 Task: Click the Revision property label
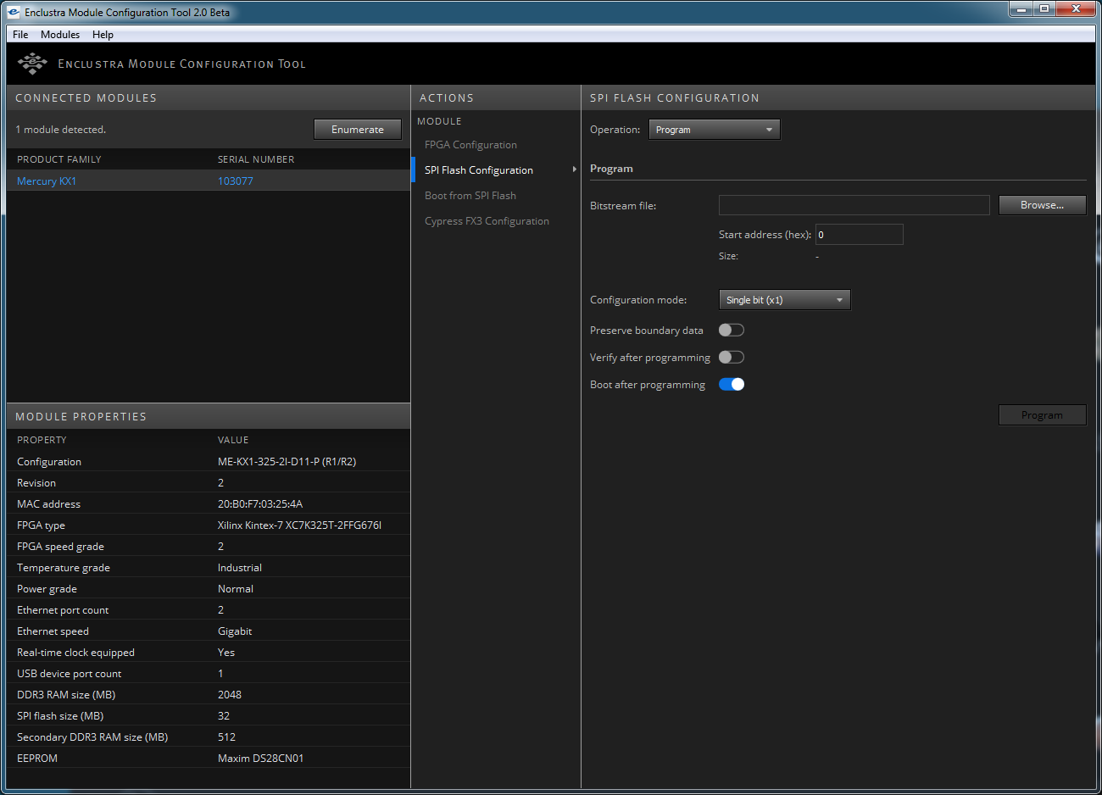point(36,483)
